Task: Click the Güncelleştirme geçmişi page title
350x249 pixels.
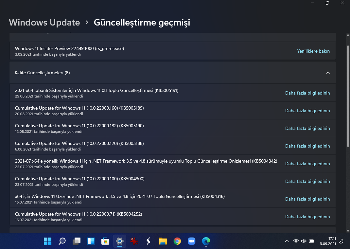Action: [x=142, y=23]
